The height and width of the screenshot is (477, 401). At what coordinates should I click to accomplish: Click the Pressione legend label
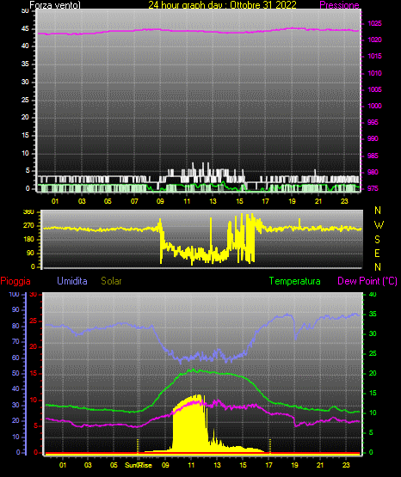[339, 5]
